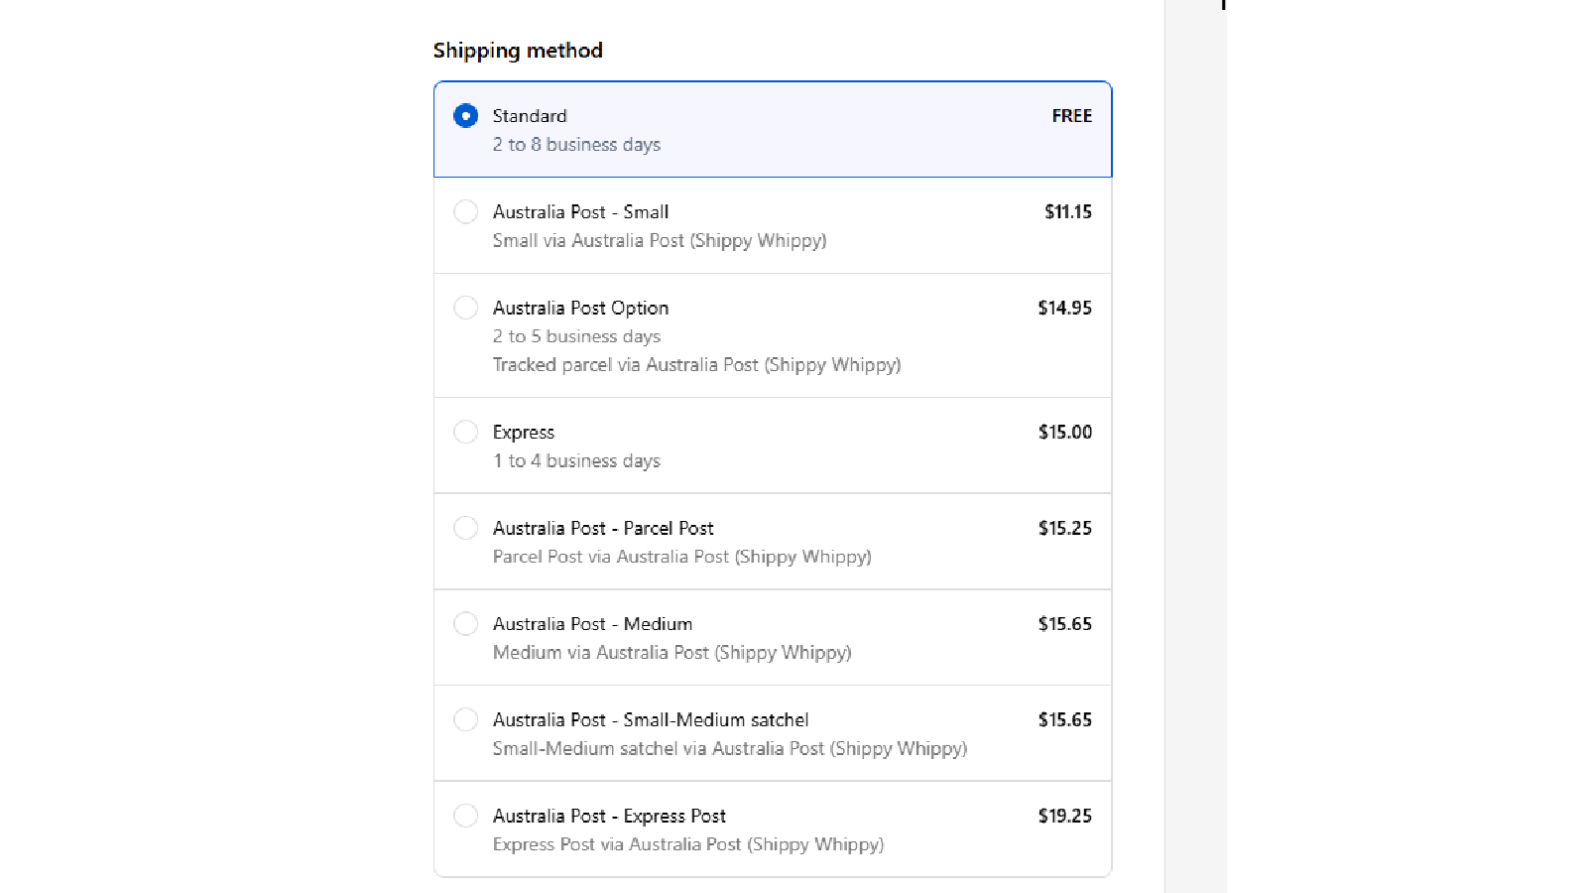Image resolution: width=1587 pixels, height=893 pixels.
Task: Choose Australia Post - Medium radio button
Action: click(465, 624)
